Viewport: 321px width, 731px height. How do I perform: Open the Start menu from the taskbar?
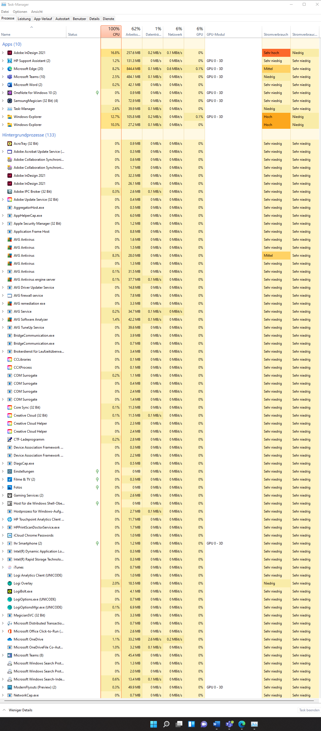[154, 724]
